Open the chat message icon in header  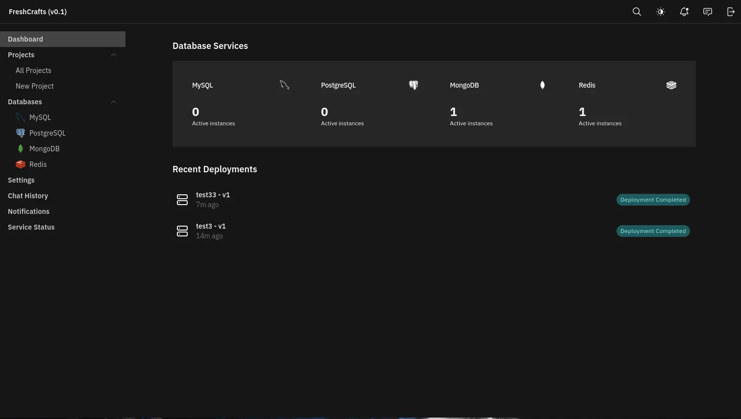tap(708, 12)
